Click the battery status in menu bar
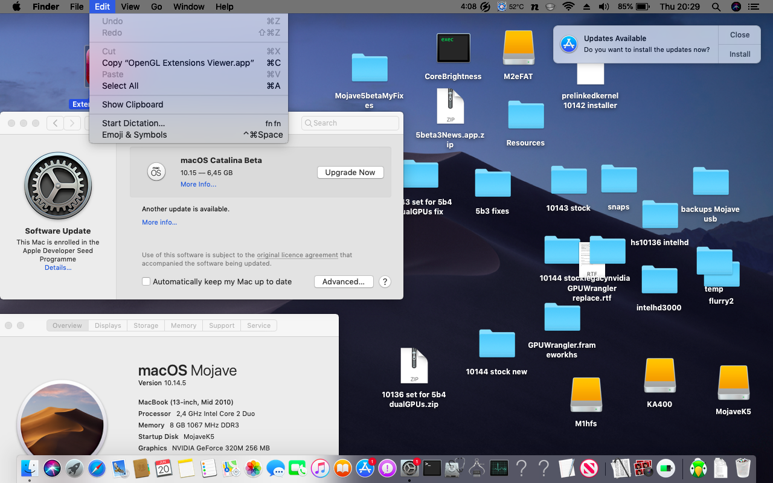773x483 pixels. point(633,7)
